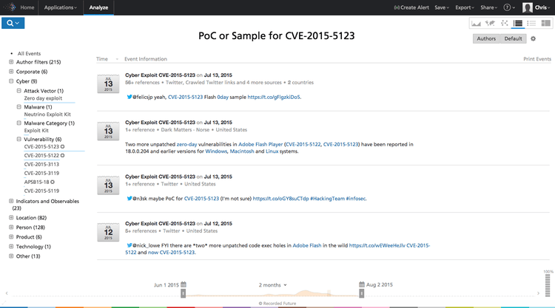Expand the Author filters category
The height and width of the screenshot is (308, 555).
(11, 62)
